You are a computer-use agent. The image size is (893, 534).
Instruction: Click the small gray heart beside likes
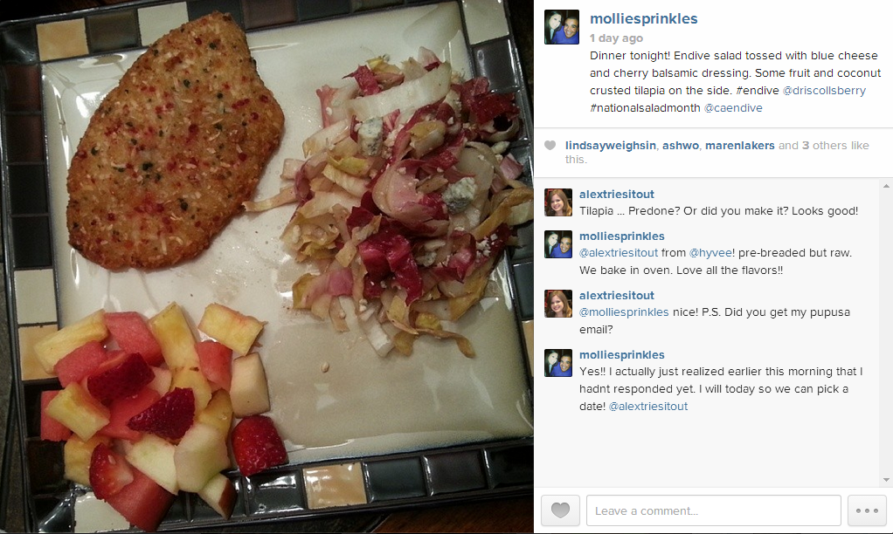550,146
